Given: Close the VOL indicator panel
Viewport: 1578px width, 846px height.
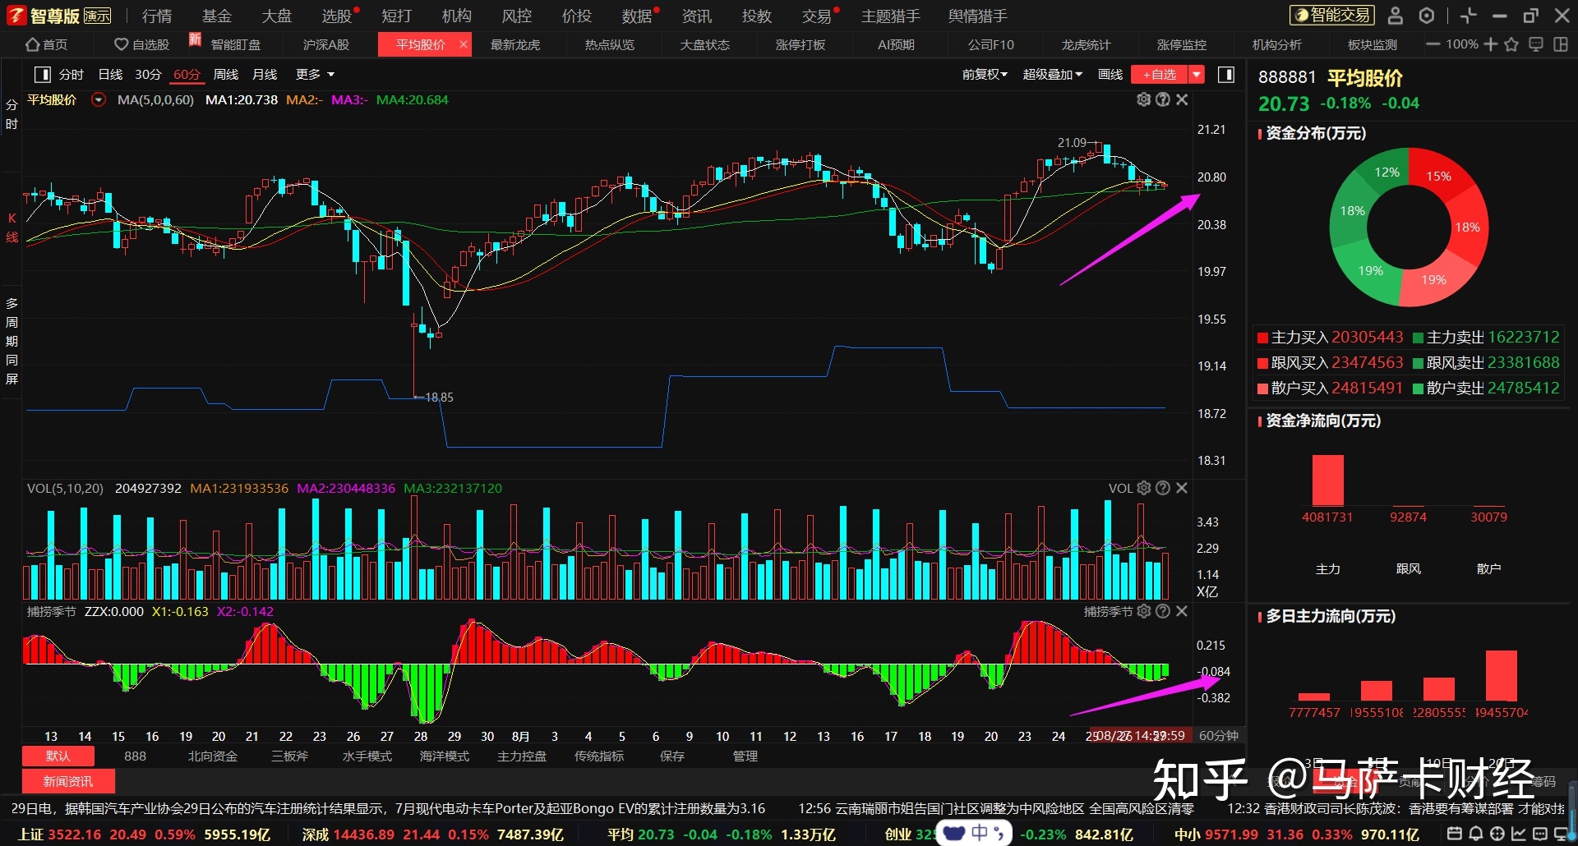Looking at the screenshot, I should (x=1182, y=488).
